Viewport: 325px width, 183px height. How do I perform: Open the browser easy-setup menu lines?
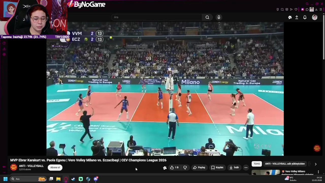pyautogui.click(x=321, y=9)
